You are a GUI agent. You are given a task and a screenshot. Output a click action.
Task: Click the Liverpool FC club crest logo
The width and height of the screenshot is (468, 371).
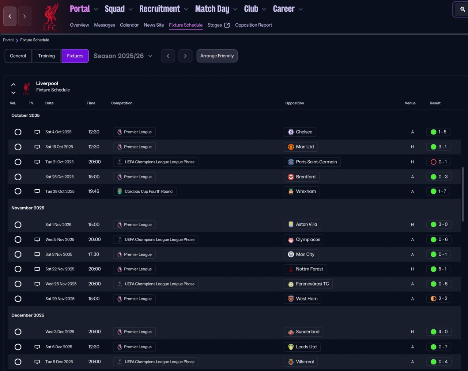(x=50, y=16)
